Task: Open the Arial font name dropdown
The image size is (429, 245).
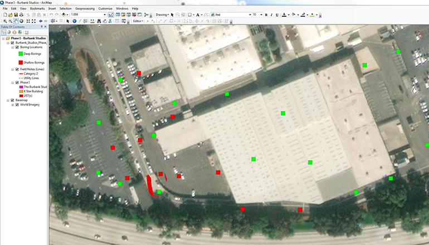Action: tap(250, 15)
